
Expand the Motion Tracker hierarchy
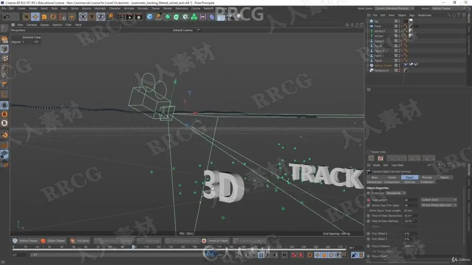point(368,66)
